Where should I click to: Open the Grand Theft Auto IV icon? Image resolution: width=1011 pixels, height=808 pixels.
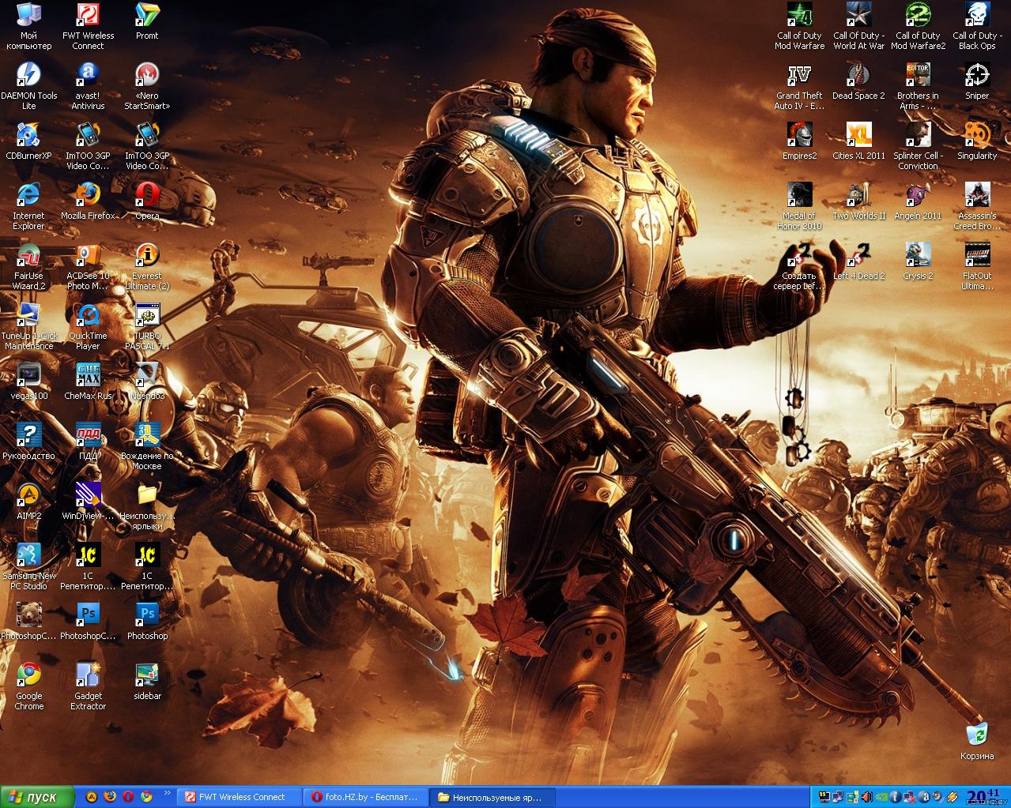click(x=799, y=85)
